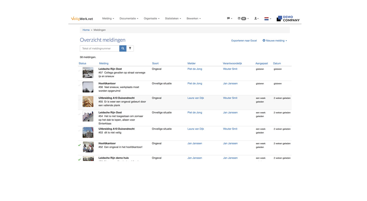Toggle gray status checkmark of report #55
Image resolution: width=367 pixels, height=201 pixels.
(79, 100)
